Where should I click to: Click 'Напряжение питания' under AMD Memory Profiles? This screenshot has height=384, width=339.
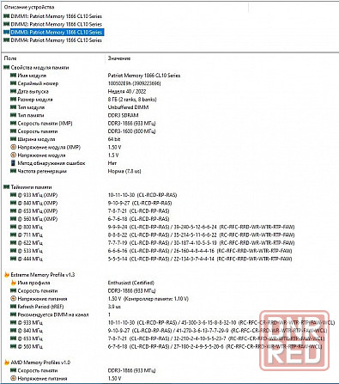tap(42, 379)
